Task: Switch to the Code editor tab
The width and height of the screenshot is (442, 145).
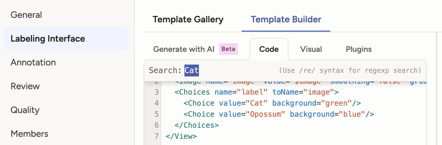Action: click(269, 49)
